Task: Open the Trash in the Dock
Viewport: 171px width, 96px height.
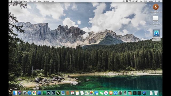Action: [156, 93]
